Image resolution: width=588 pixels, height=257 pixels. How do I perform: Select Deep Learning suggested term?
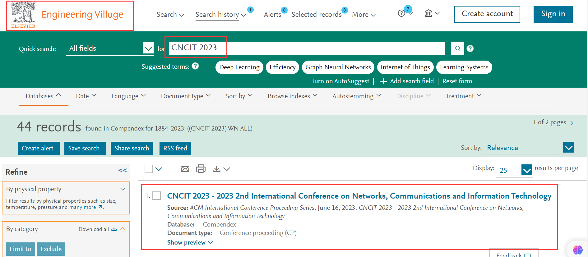239,67
